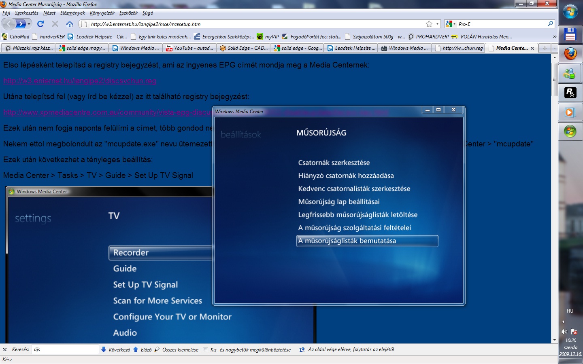The width and height of the screenshot is (583, 364).
Task: Open the Könyvjelzők menu
Action: [102, 13]
